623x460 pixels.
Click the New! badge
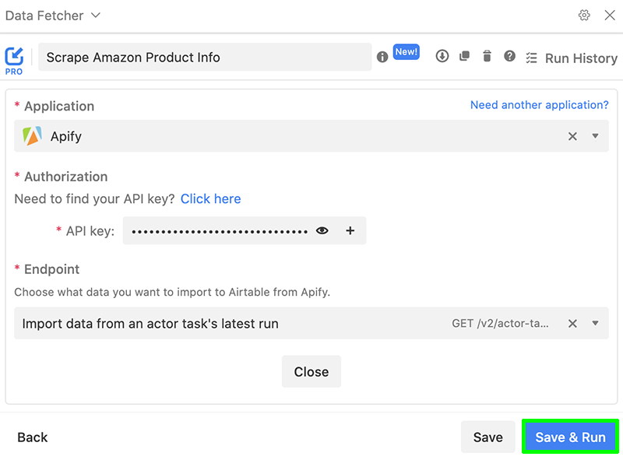(x=406, y=52)
